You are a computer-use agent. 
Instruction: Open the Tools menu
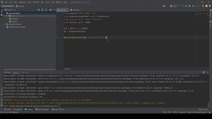tap(47, 2)
